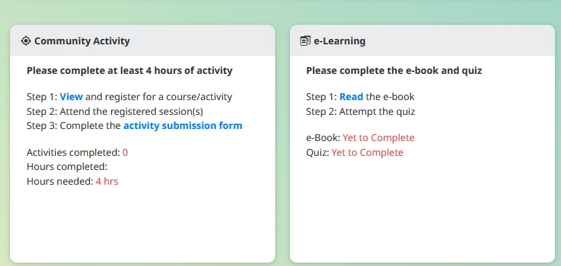
Task: Click the e-book and quiz heading
Action: click(x=394, y=71)
